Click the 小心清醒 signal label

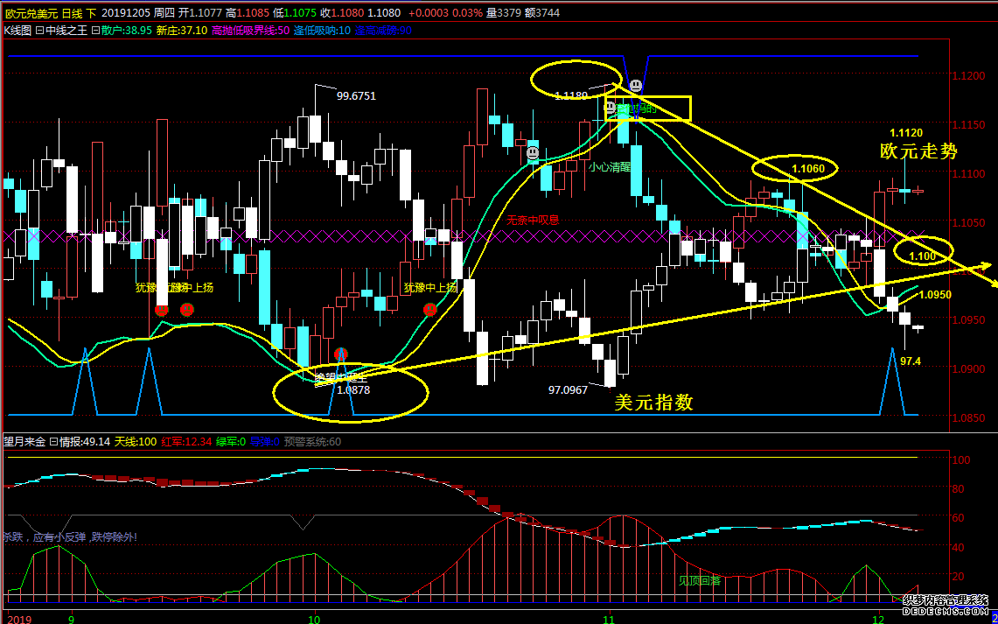click(609, 167)
